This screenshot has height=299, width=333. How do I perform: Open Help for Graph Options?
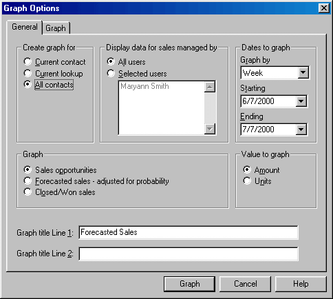[x=301, y=284]
